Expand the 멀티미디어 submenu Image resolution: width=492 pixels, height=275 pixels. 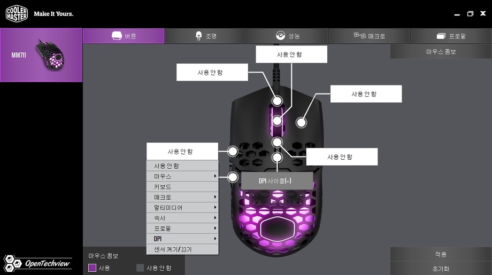coord(182,207)
